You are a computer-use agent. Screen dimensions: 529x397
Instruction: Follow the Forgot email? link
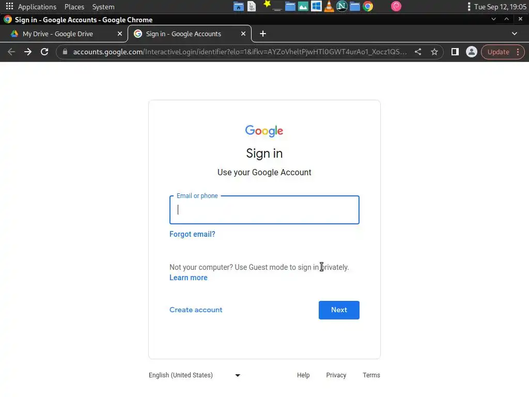click(x=192, y=234)
